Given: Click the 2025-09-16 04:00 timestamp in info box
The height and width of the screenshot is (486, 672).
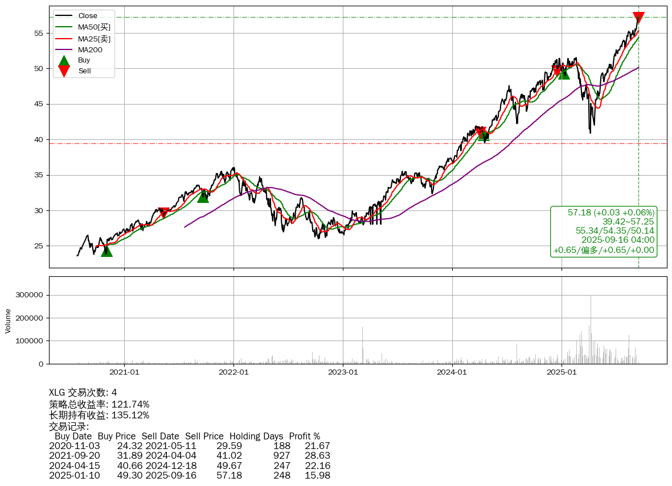Looking at the screenshot, I should pos(617,240).
